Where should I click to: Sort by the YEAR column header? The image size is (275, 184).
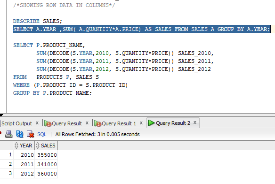coord(24,146)
